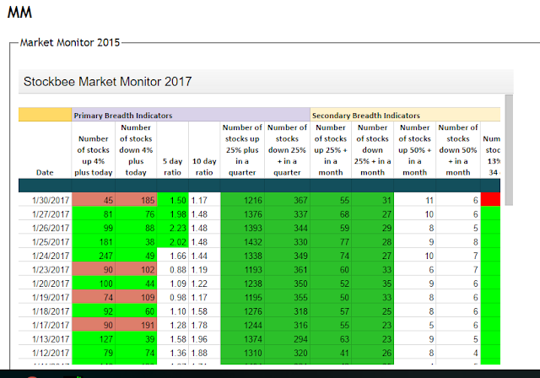Click the 5 day ratio value 0.88
The height and width of the screenshot is (378, 540).
(x=172, y=269)
